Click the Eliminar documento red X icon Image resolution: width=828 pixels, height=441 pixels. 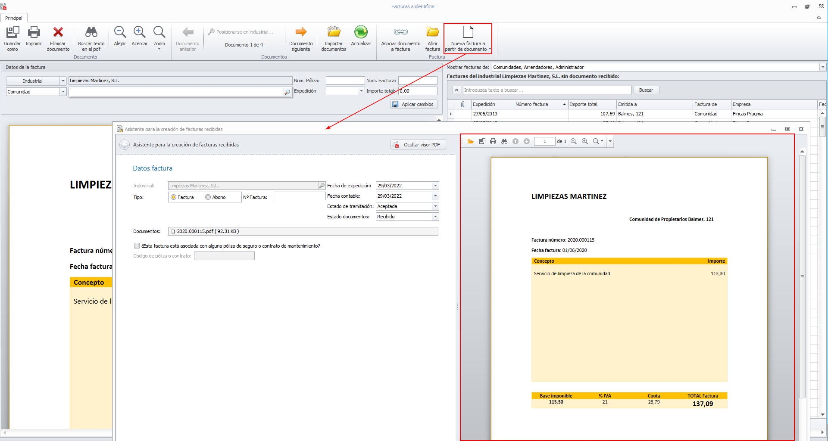[58, 32]
